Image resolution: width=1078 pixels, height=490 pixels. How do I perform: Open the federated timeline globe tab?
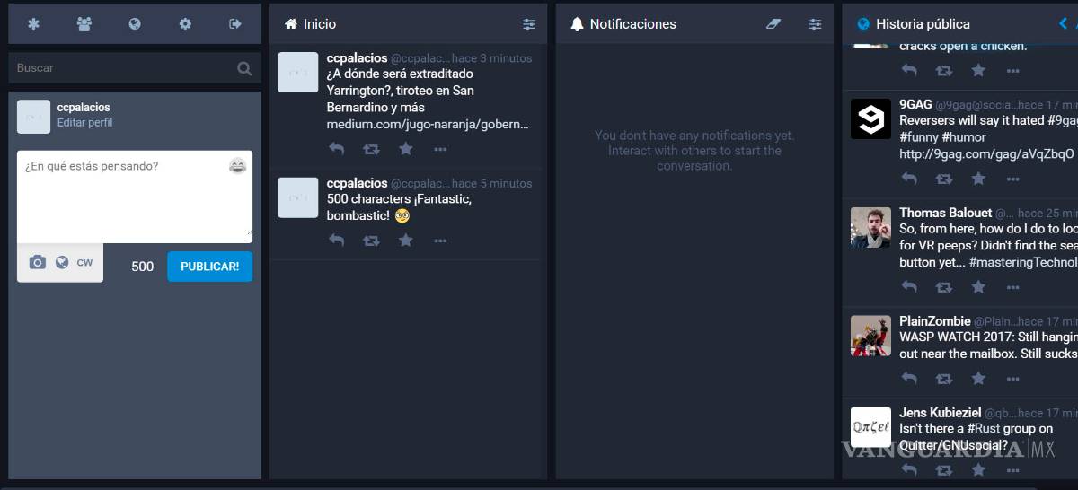135,24
